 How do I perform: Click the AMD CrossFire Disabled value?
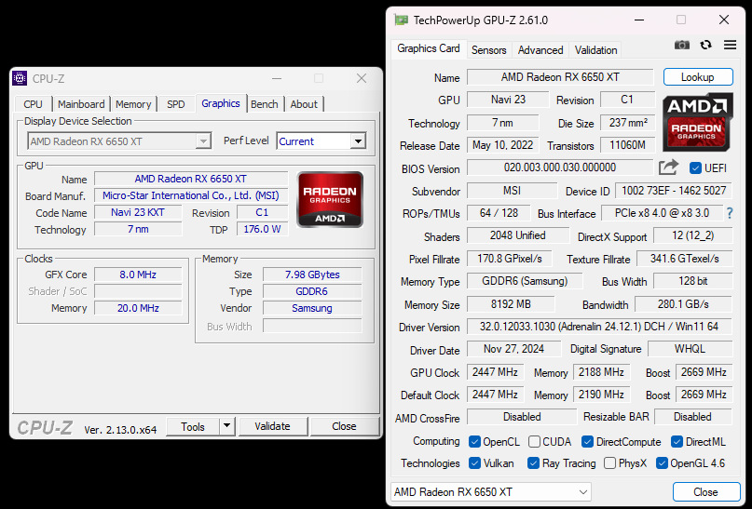(x=522, y=417)
